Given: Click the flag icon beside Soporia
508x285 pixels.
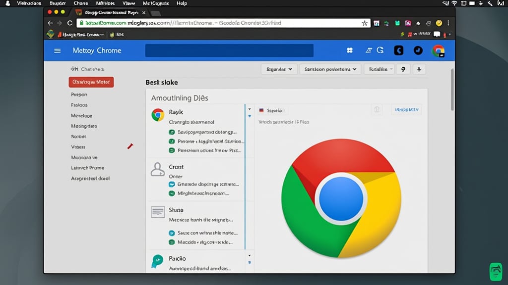Looking at the screenshot, I should pos(261,110).
